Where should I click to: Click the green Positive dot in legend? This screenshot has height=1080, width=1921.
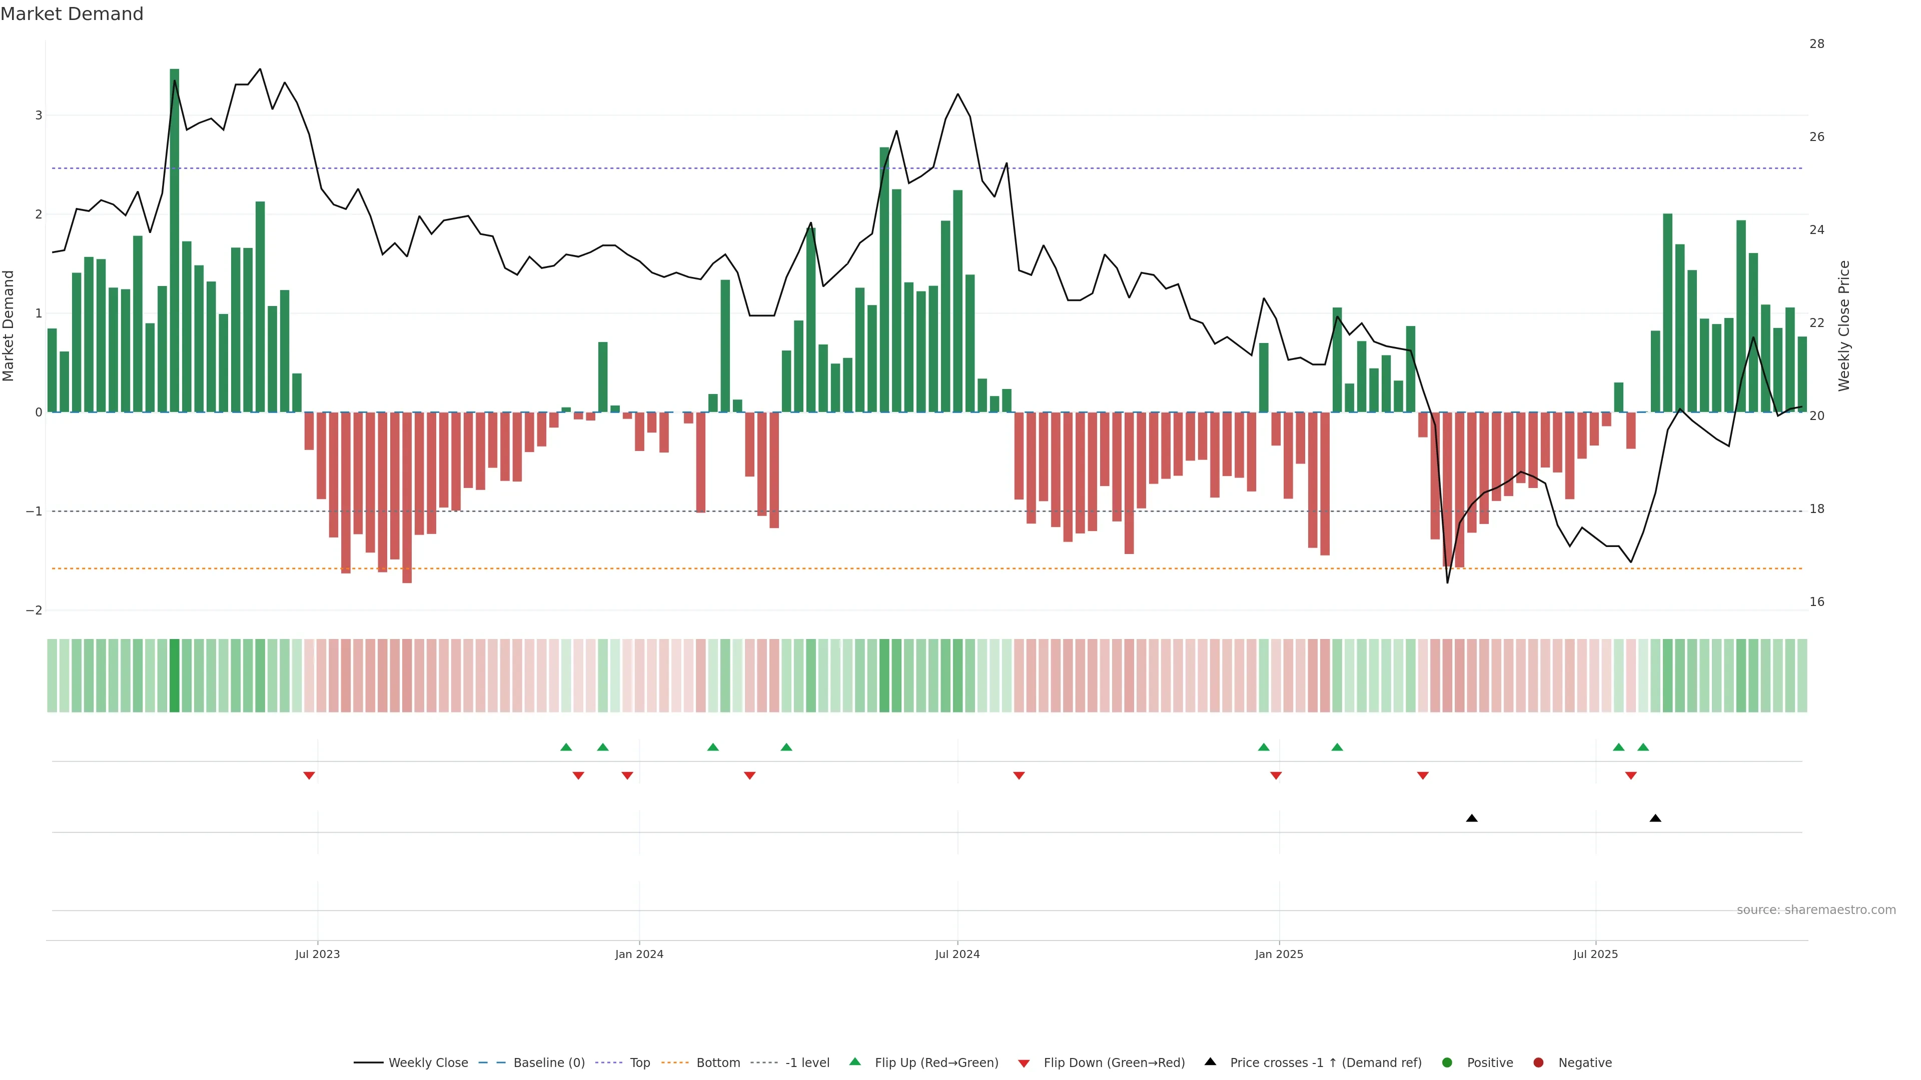click(1447, 1063)
